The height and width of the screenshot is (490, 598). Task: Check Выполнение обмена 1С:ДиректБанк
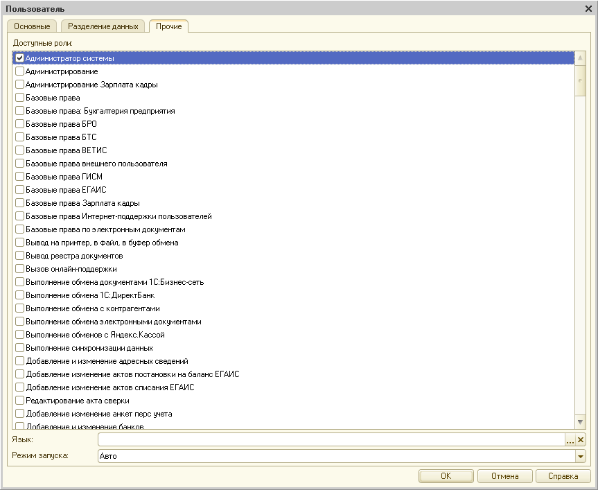[x=19, y=295]
